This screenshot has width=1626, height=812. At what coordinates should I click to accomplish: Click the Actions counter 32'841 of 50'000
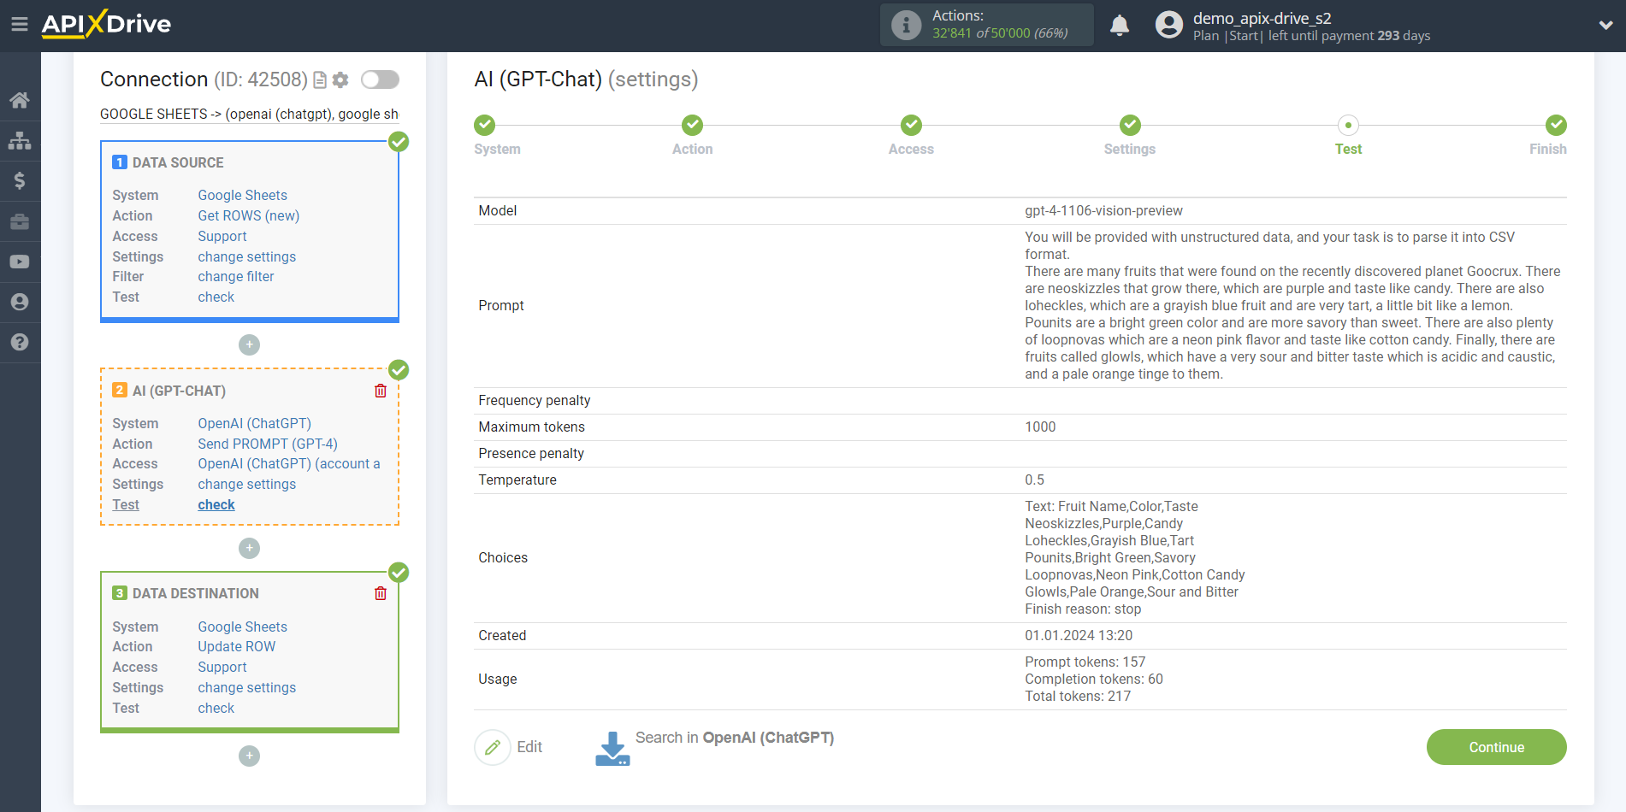pyautogui.click(x=1000, y=33)
